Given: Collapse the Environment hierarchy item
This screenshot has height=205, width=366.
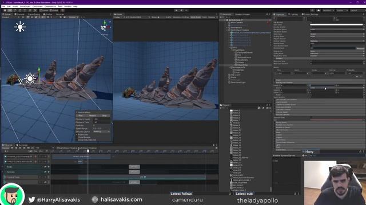Looking at the screenshot, I should (x=227, y=27).
